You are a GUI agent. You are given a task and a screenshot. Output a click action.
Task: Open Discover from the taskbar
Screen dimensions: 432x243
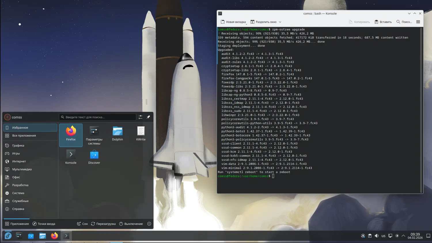pos(31,236)
